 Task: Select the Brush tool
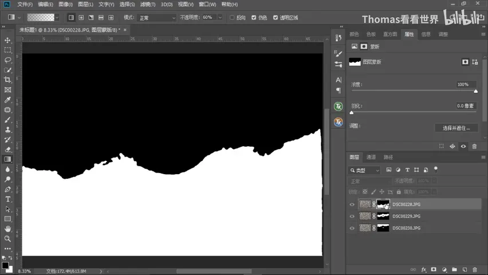[x=8, y=120]
